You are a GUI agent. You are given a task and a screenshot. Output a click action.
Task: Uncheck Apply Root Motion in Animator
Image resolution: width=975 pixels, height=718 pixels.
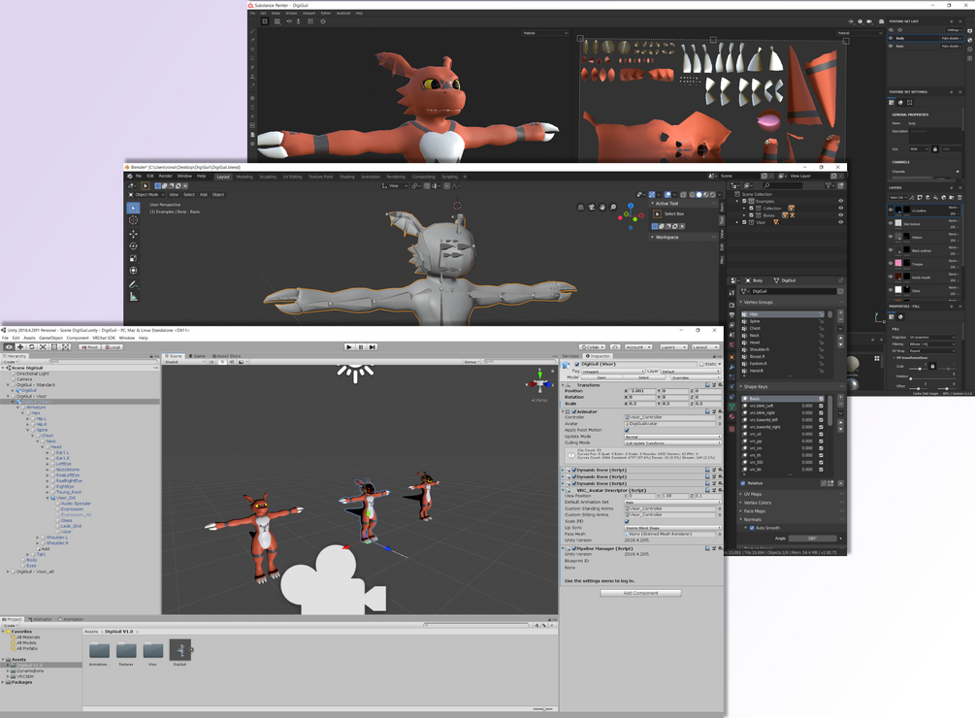click(x=627, y=430)
